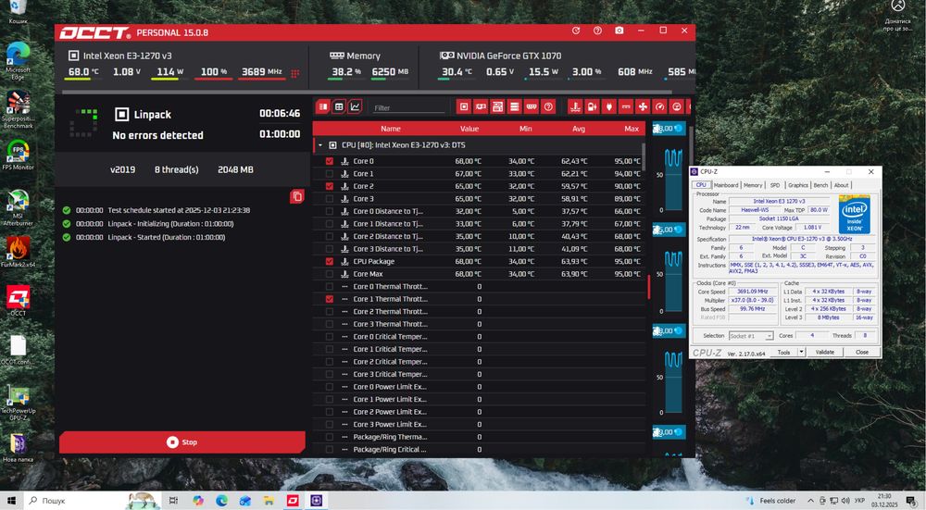The height and width of the screenshot is (510, 926).
Task: Take a screenshot with OCCT camera icon
Action: pos(619,31)
